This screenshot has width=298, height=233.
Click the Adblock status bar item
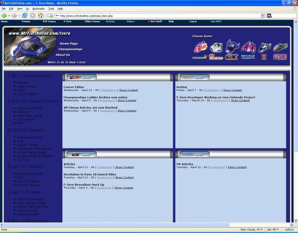pos(290,230)
